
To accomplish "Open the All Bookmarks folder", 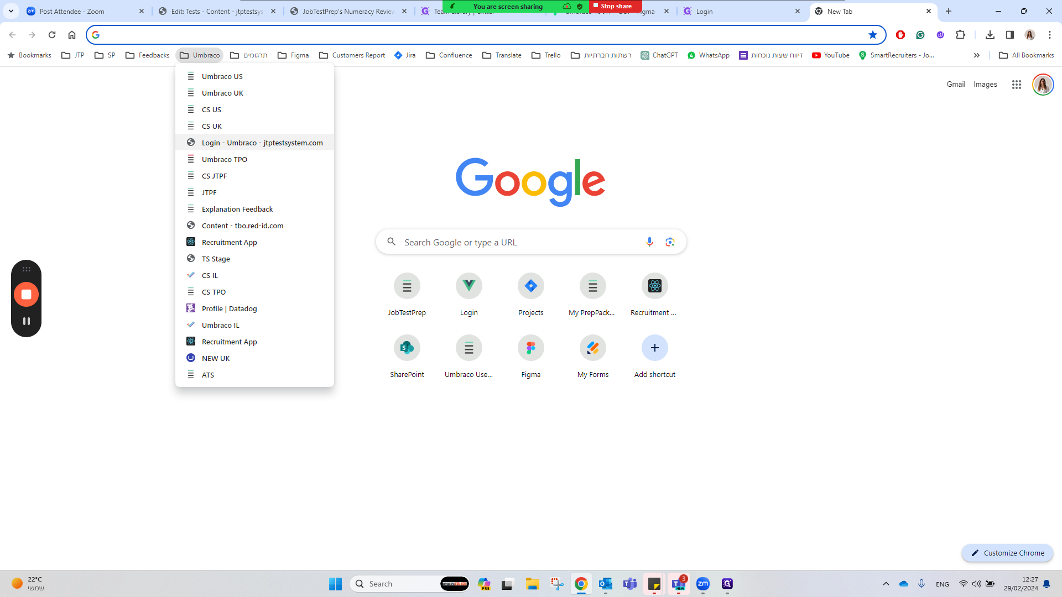I will tap(1026, 55).
